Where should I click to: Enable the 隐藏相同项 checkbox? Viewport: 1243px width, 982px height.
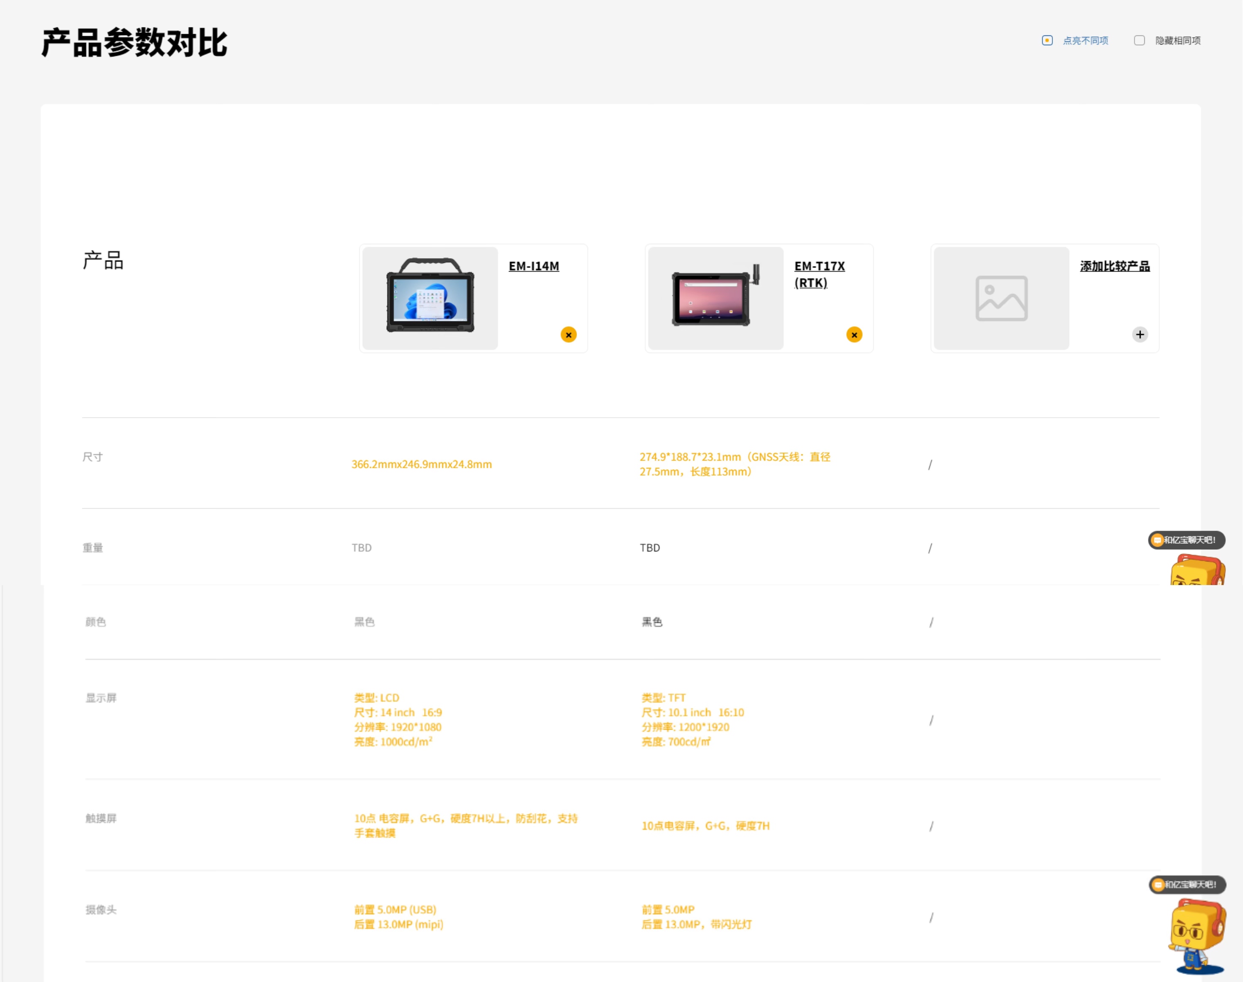(1139, 40)
